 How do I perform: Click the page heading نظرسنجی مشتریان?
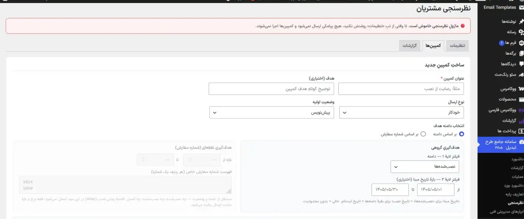(x=443, y=9)
